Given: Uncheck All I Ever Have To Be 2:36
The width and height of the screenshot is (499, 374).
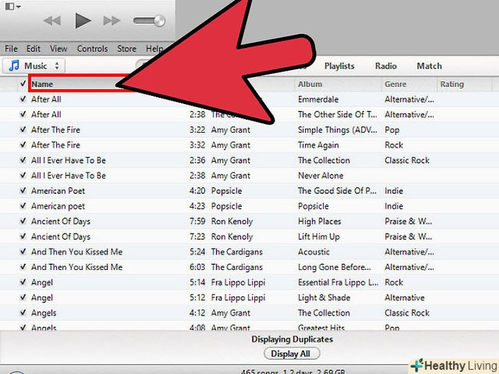Looking at the screenshot, I should tap(23, 160).
